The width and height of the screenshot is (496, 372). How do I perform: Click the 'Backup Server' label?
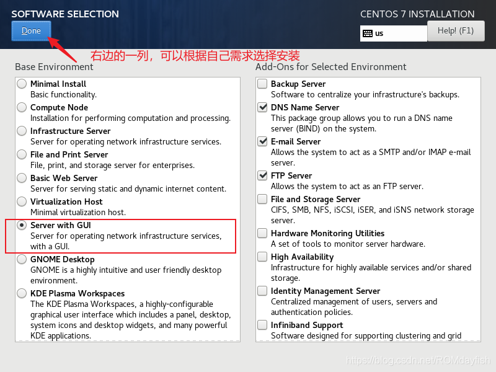point(298,84)
